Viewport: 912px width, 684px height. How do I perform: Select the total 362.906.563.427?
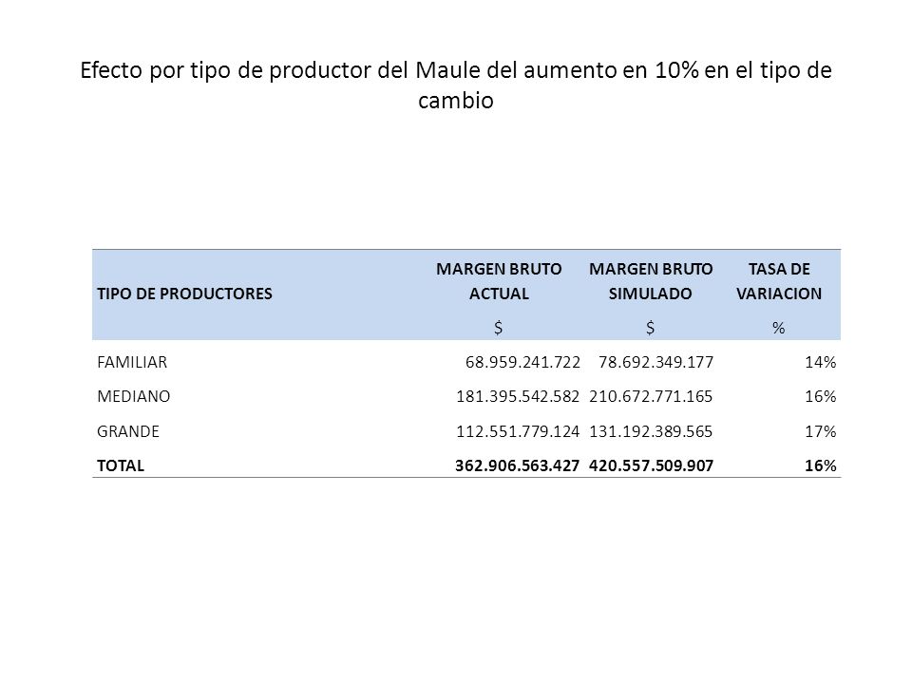pyautogui.click(x=517, y=465)
